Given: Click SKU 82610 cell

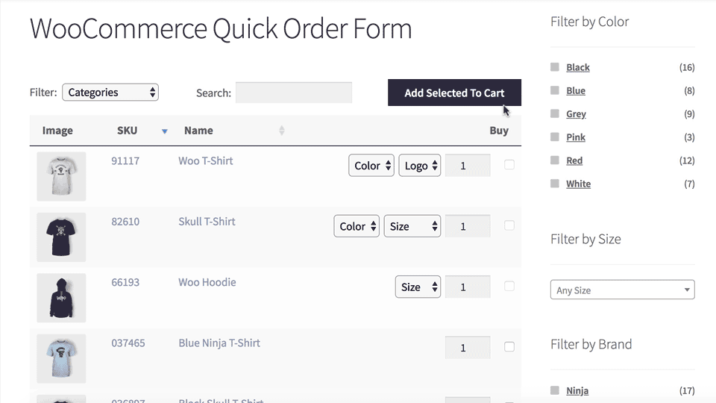Looking at the screenshot, I should click(x=125, y=222).
